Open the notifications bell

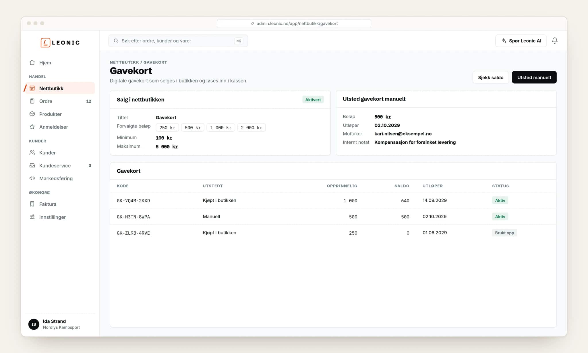[x=555, y=41]
